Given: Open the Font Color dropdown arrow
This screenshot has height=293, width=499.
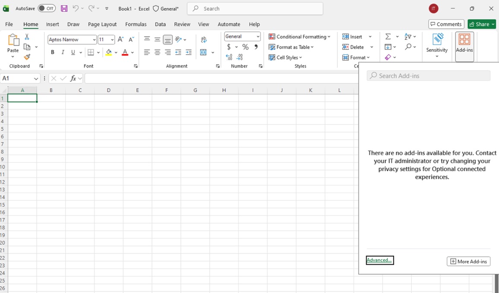Looking at the screenshot, I should tap(133, 53).
